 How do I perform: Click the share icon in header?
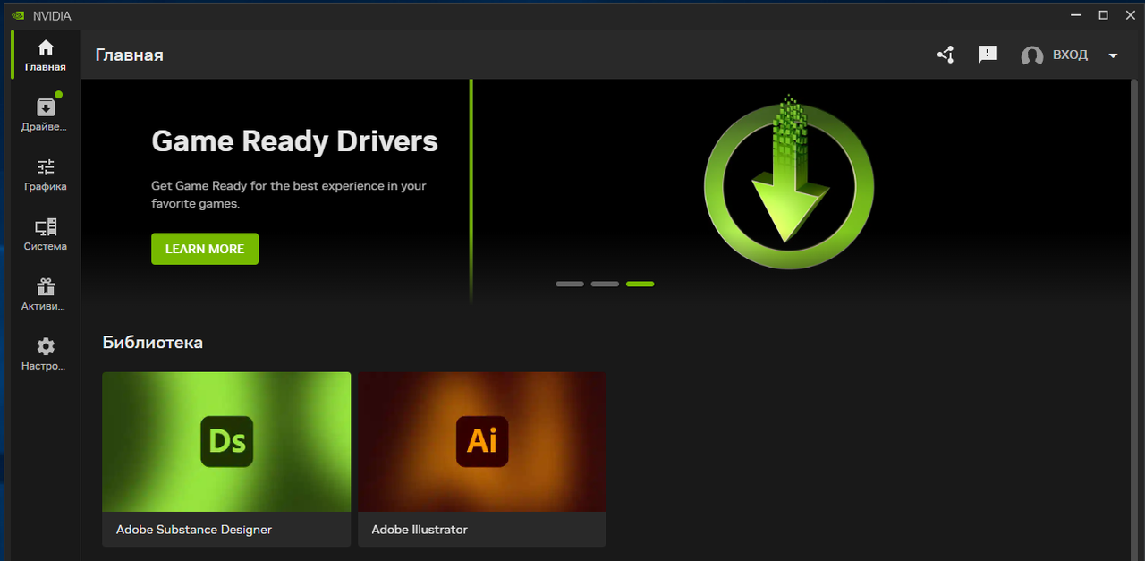[x=946, y=55]
